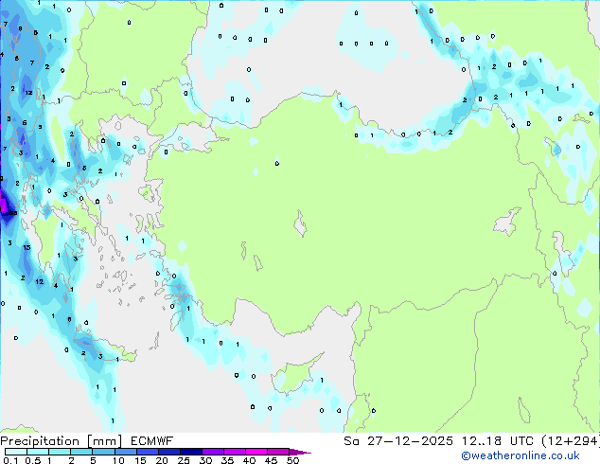Click the legend value '20'
The height and width of the screenshot is (464, 600).
[162, 460]
